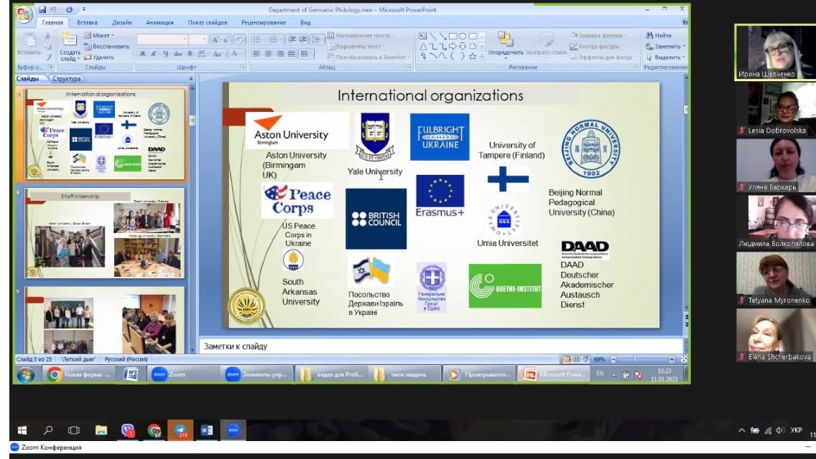Open the Упорядочить arrange menu
Viewport: 816px width, 459px height.
(505, 44)
